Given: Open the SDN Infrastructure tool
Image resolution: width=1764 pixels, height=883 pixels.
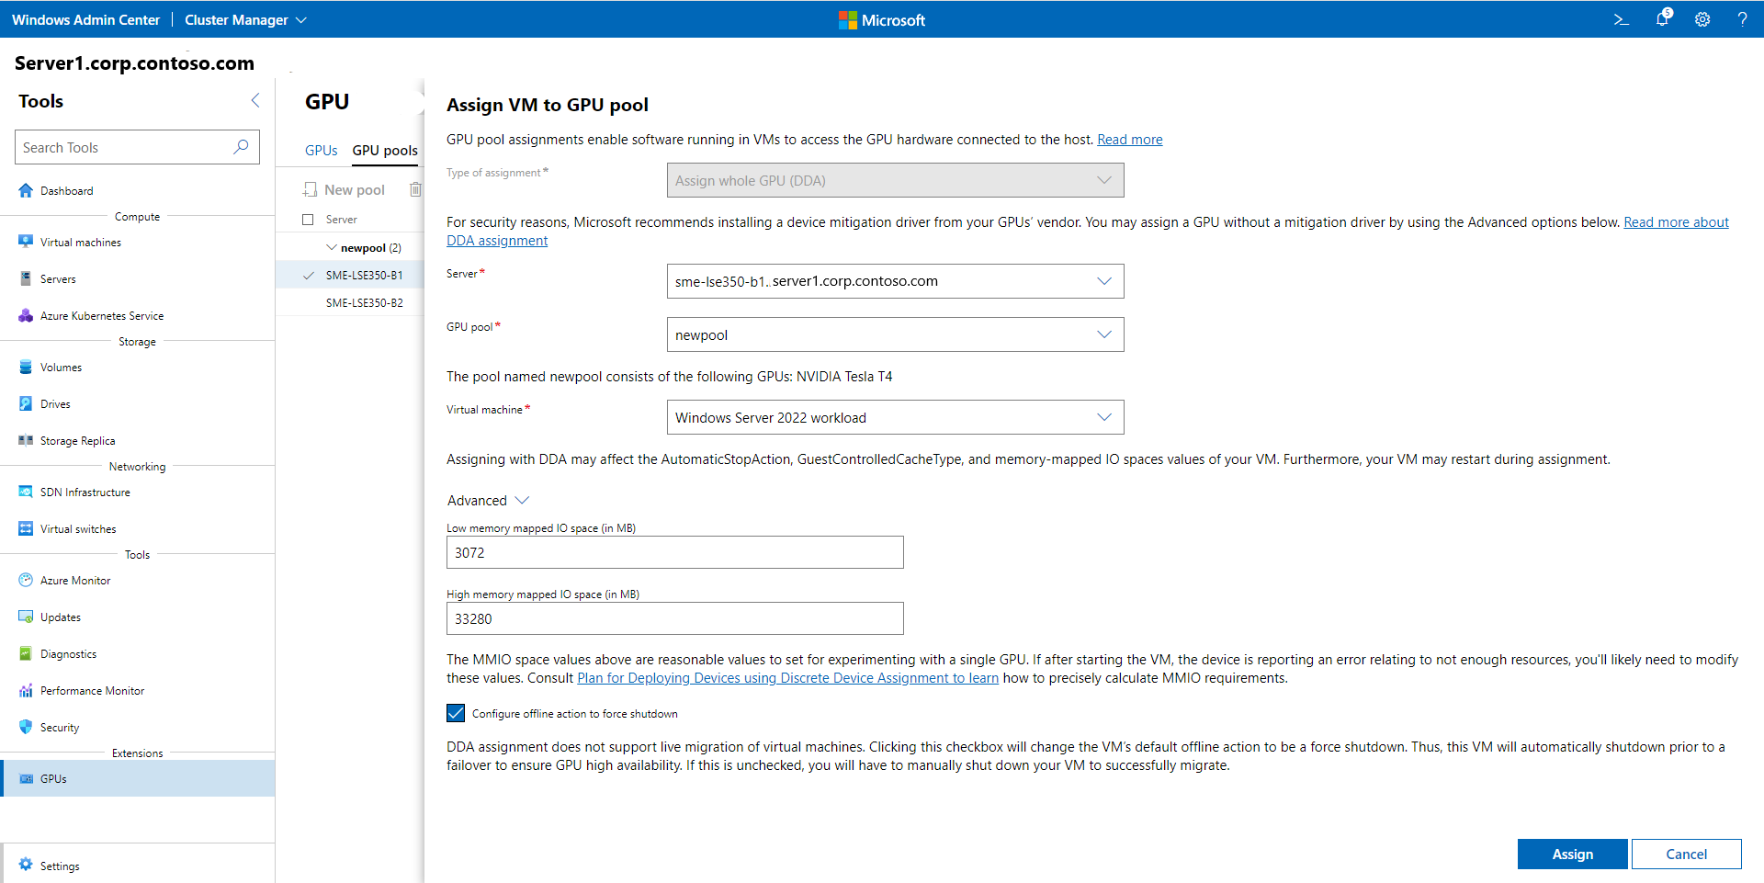Looking at the screenshot, I should (x=85, y=492).
